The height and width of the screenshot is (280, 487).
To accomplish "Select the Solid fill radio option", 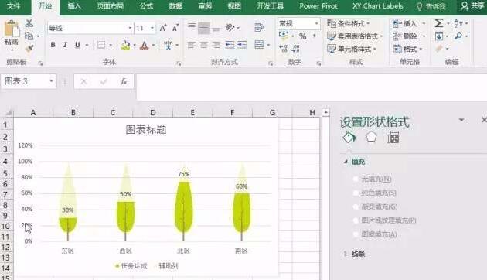I will pos(356,193).
